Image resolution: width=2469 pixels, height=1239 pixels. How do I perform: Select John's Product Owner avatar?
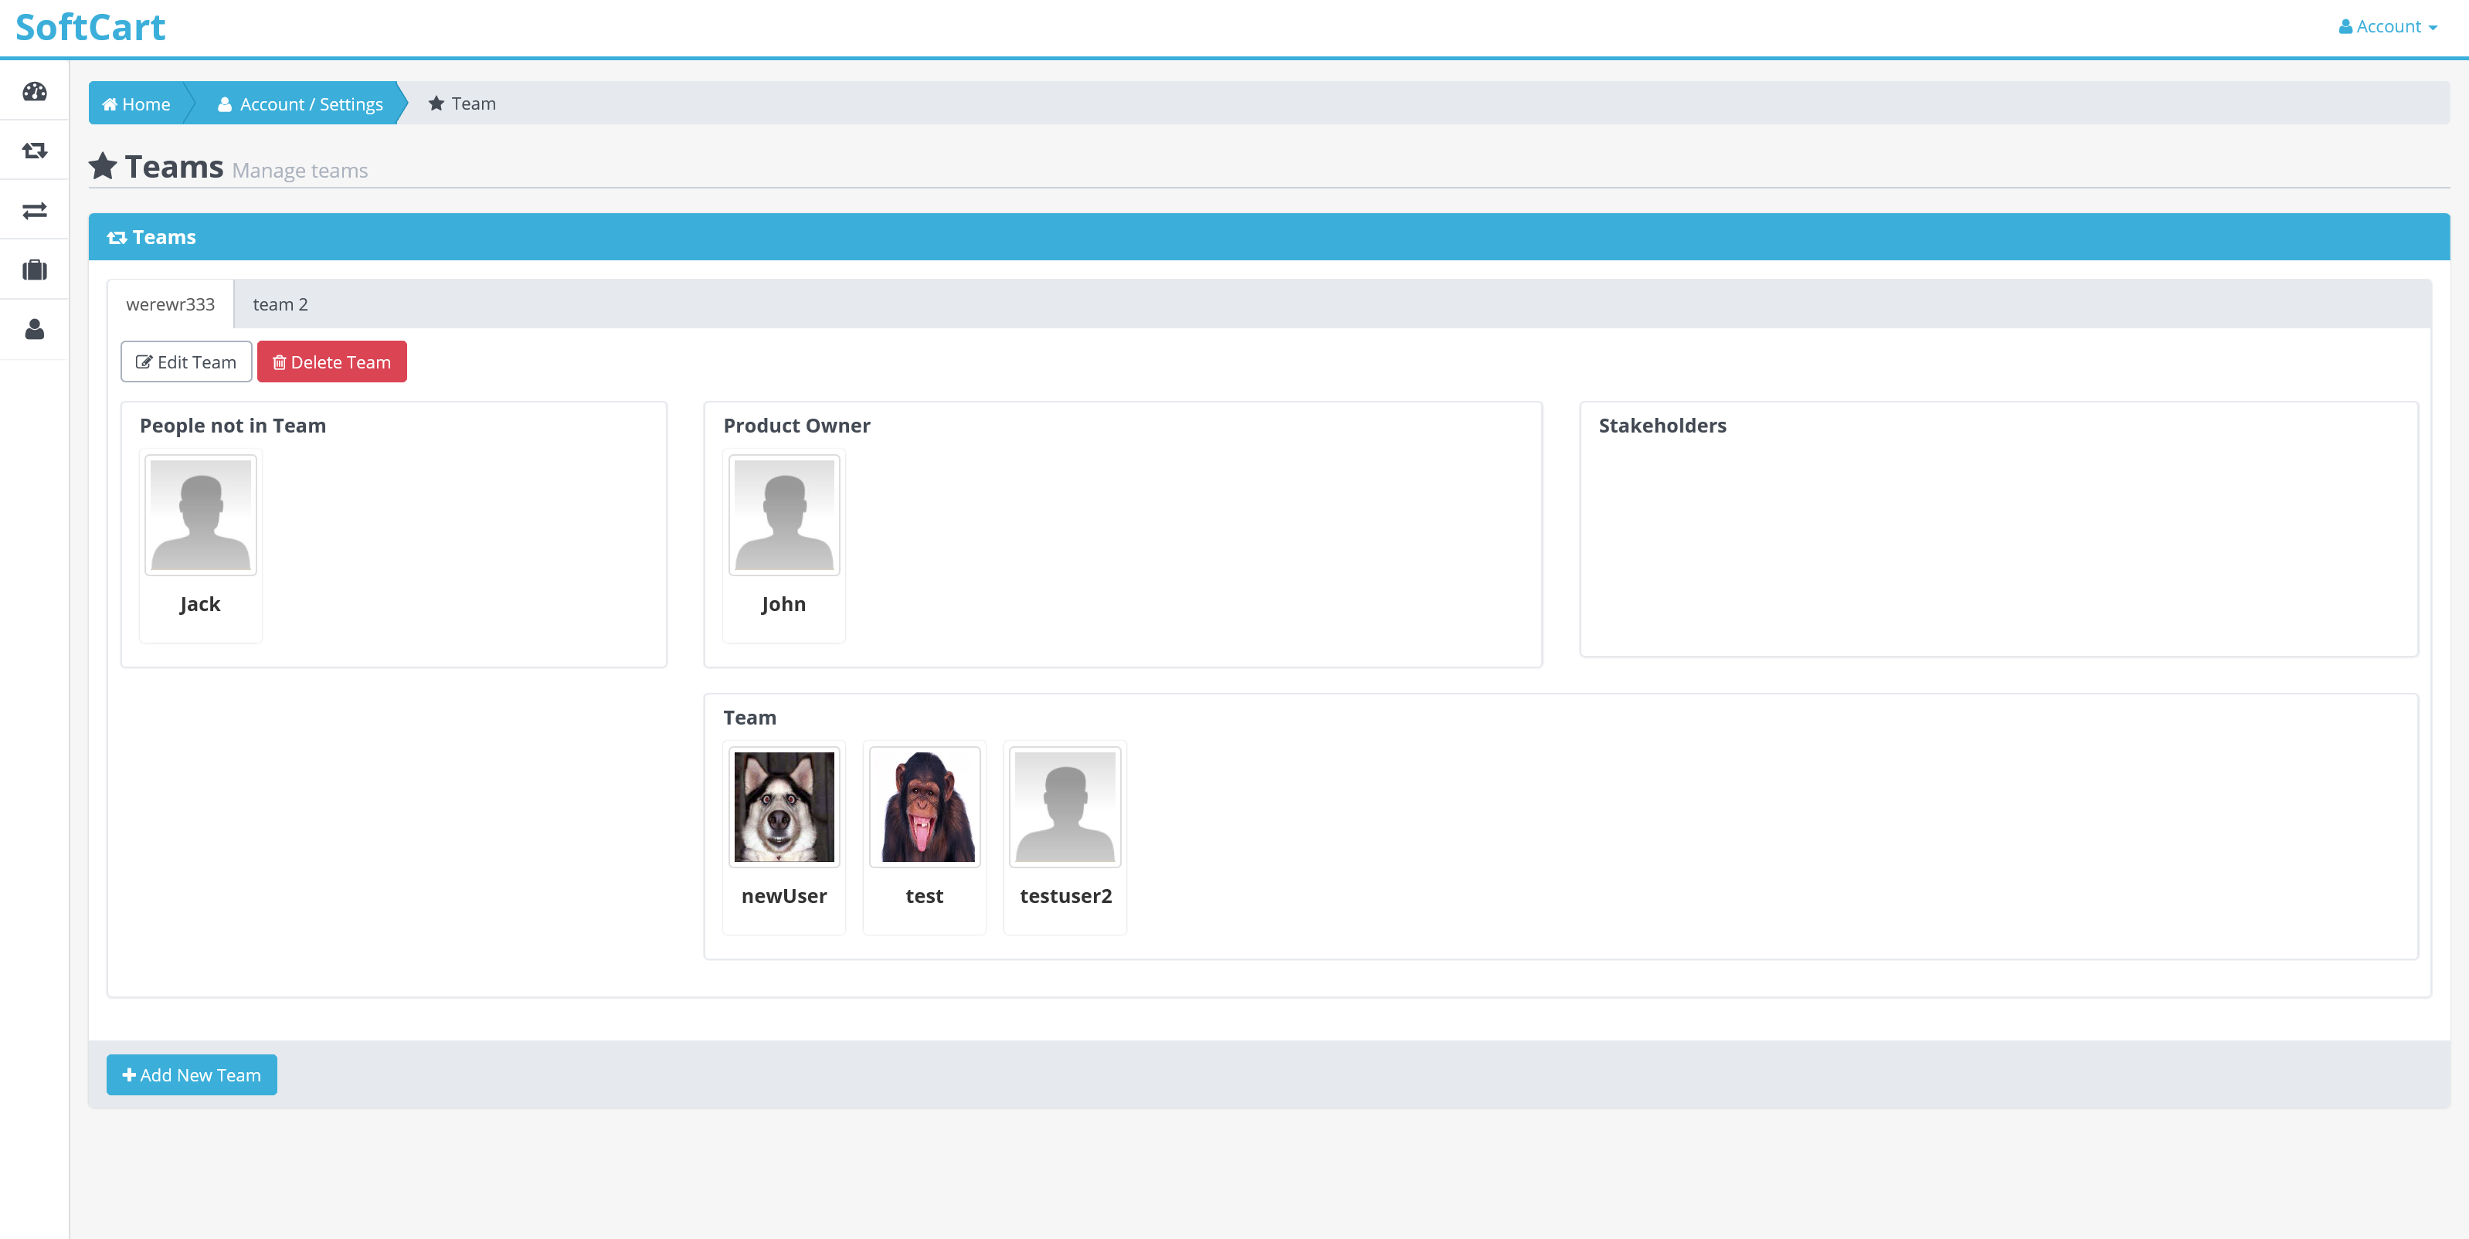point(784,517)
